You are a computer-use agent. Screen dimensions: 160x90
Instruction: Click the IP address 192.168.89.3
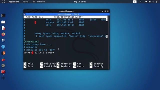(x=65, y=19)
